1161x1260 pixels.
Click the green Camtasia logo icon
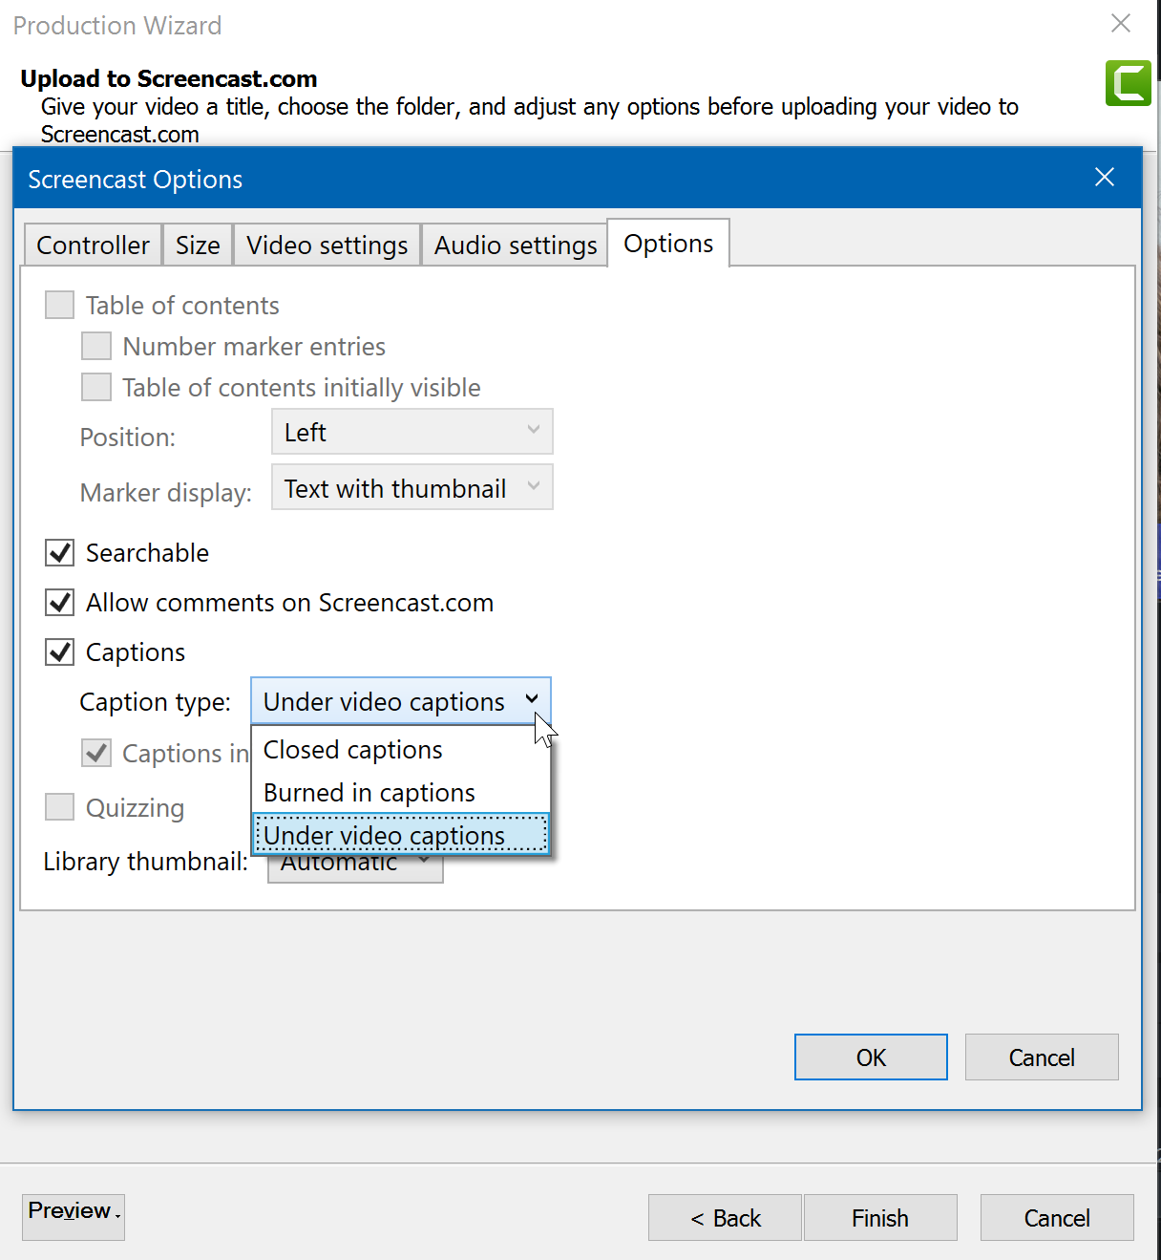tap(1129, 82)
